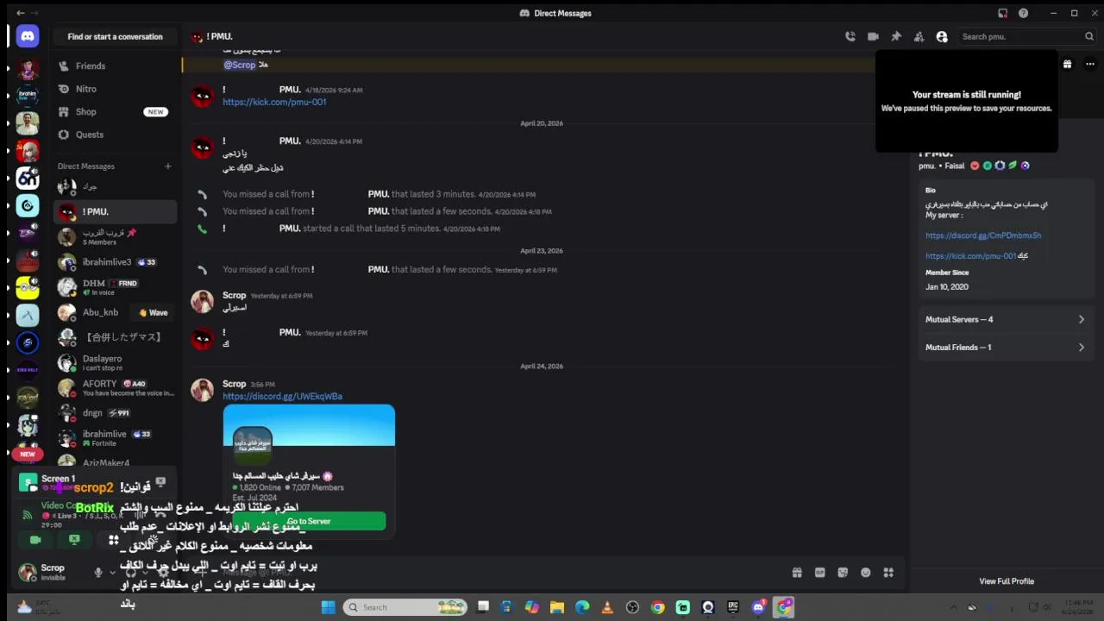
Task: Click View Full Profile
Action: (1007, 581)
